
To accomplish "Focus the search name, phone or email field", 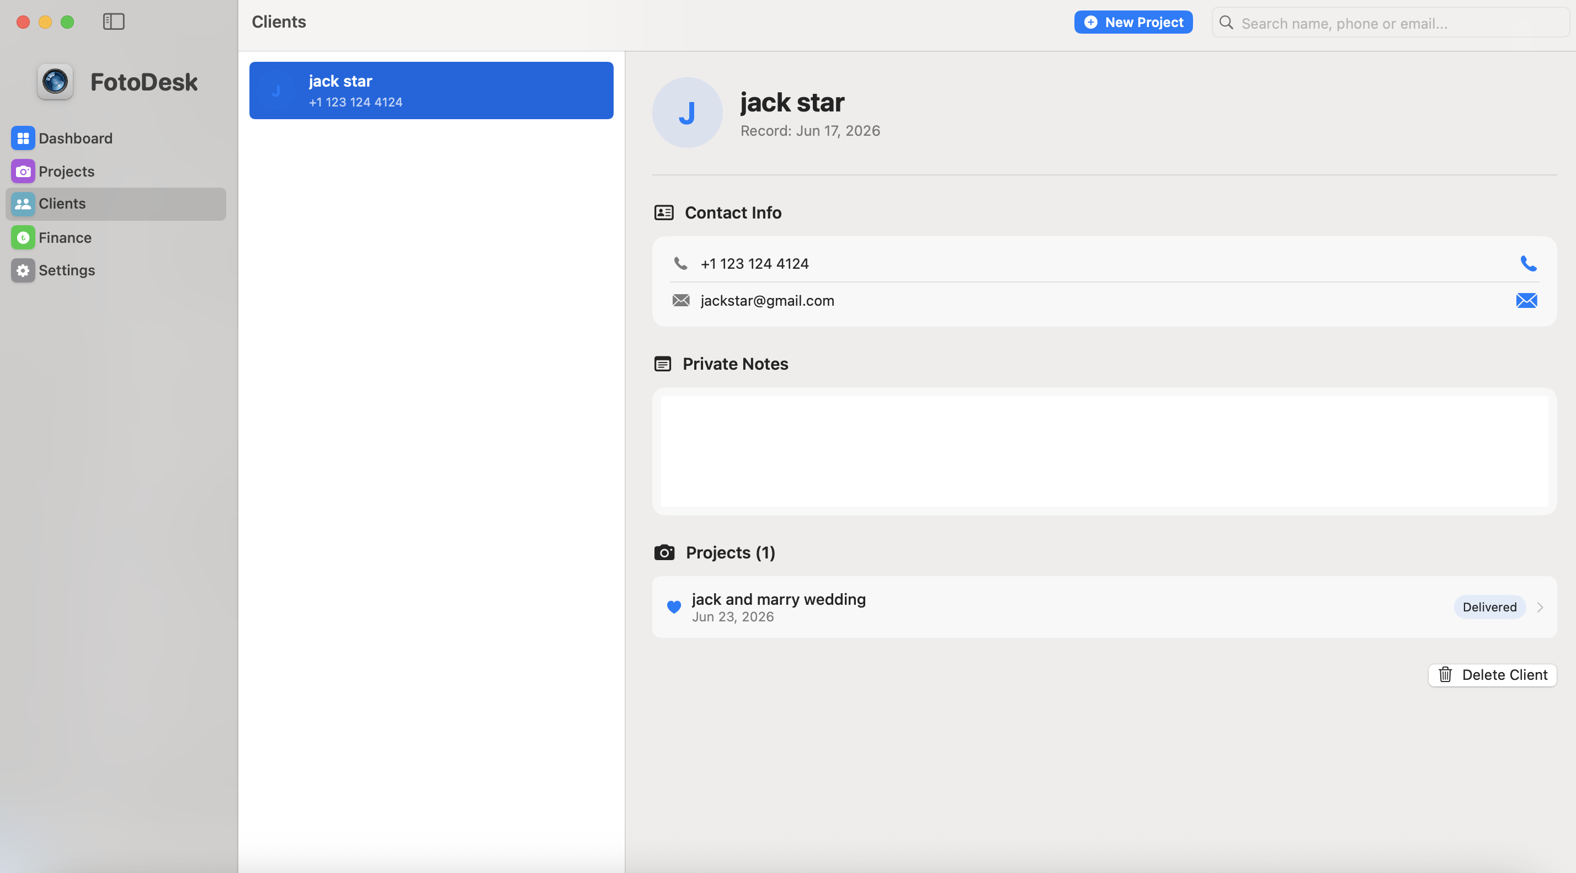I will [x=1390, y=23].
